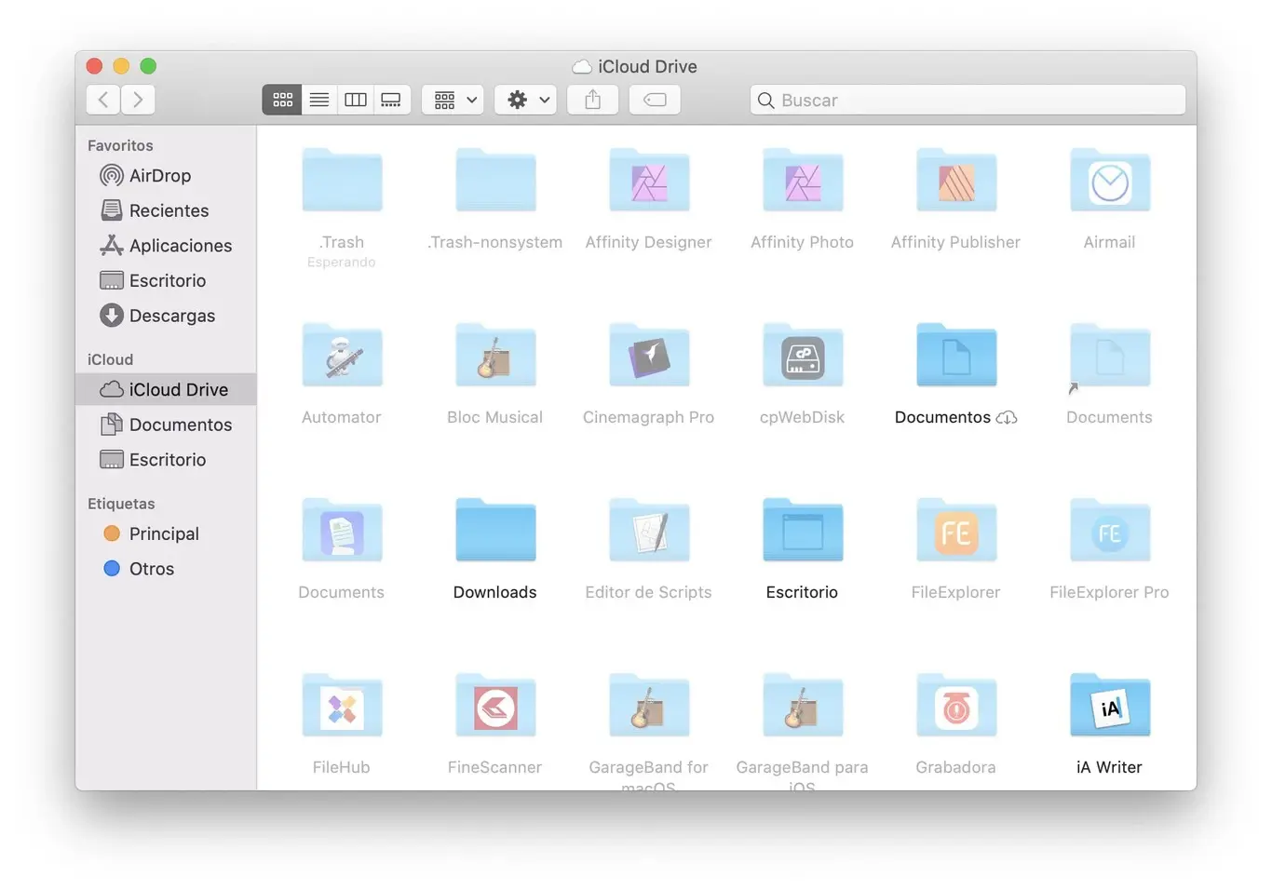The image size is (1272, 890).
Task: Click the Buscar search field
Action: point(968,100)
